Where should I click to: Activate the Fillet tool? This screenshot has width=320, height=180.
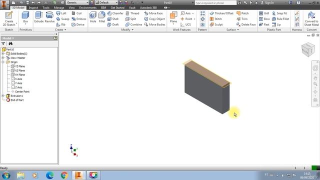pos(101,17)
